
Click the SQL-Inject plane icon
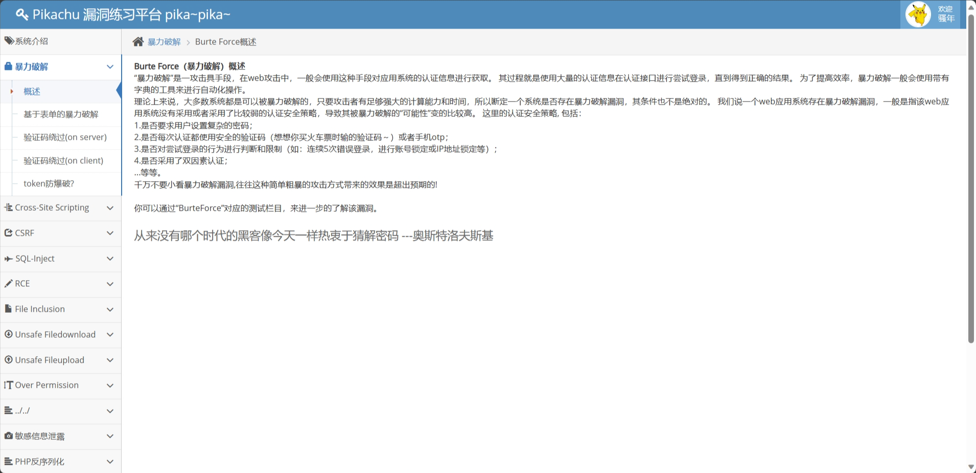(8, 259)
